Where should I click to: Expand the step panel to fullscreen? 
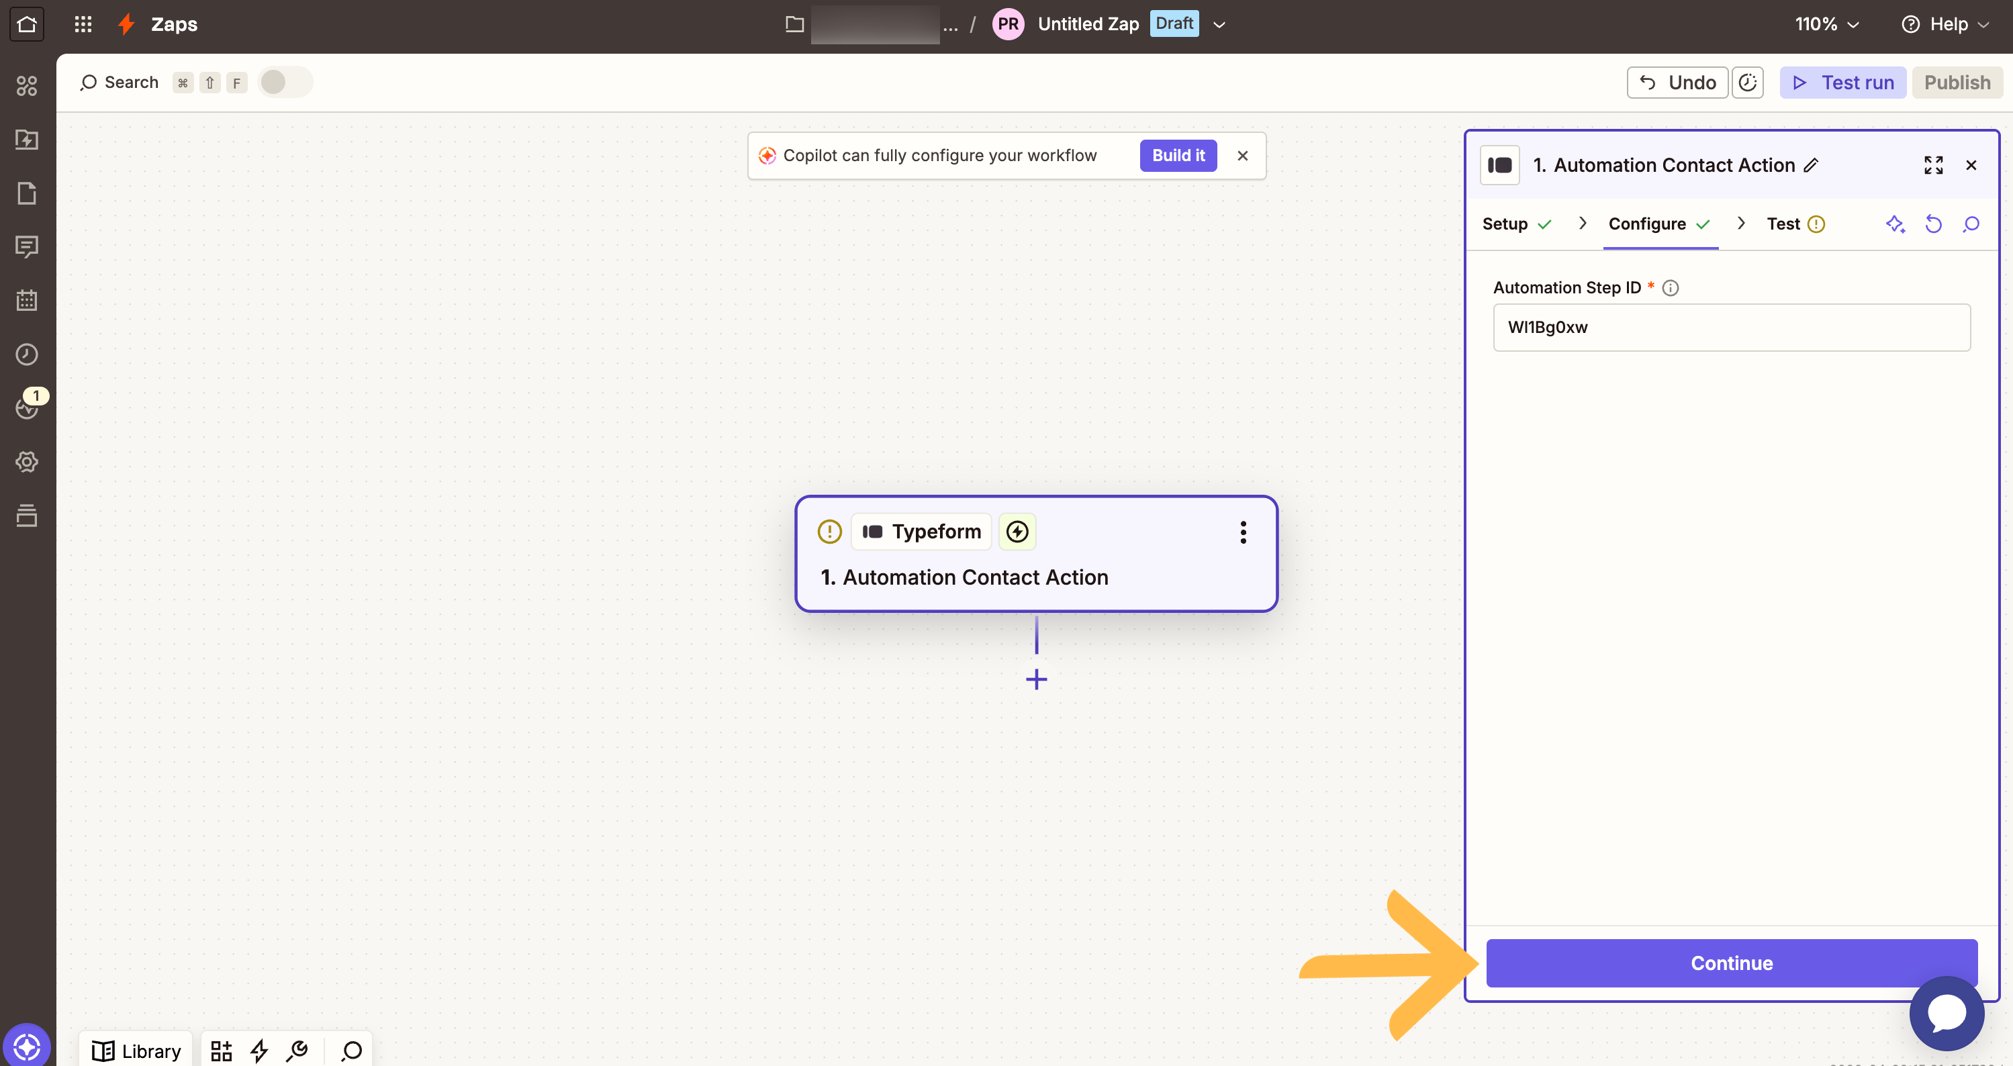click(1933, 165)
